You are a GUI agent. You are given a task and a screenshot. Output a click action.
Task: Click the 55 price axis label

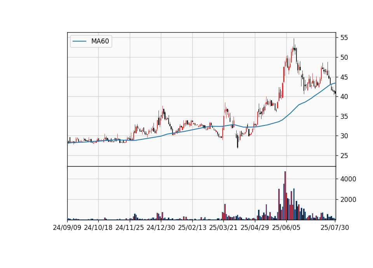pyautogui.click(x=344, y=38)
